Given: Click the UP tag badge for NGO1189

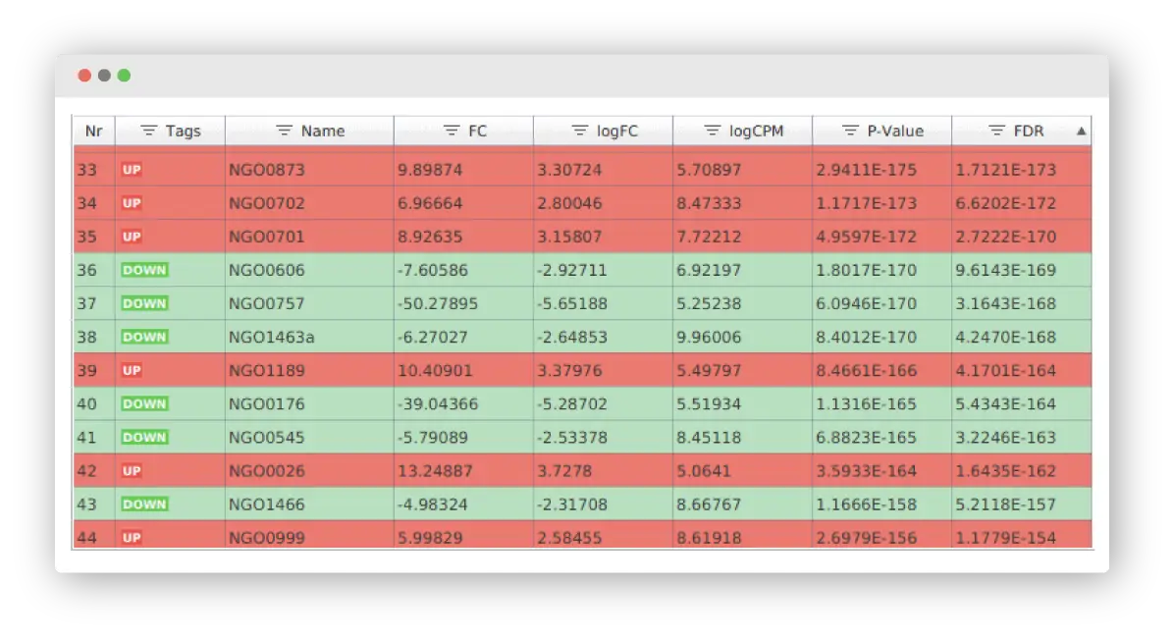Looking at the screenshot, I should (x=132, y=371).
